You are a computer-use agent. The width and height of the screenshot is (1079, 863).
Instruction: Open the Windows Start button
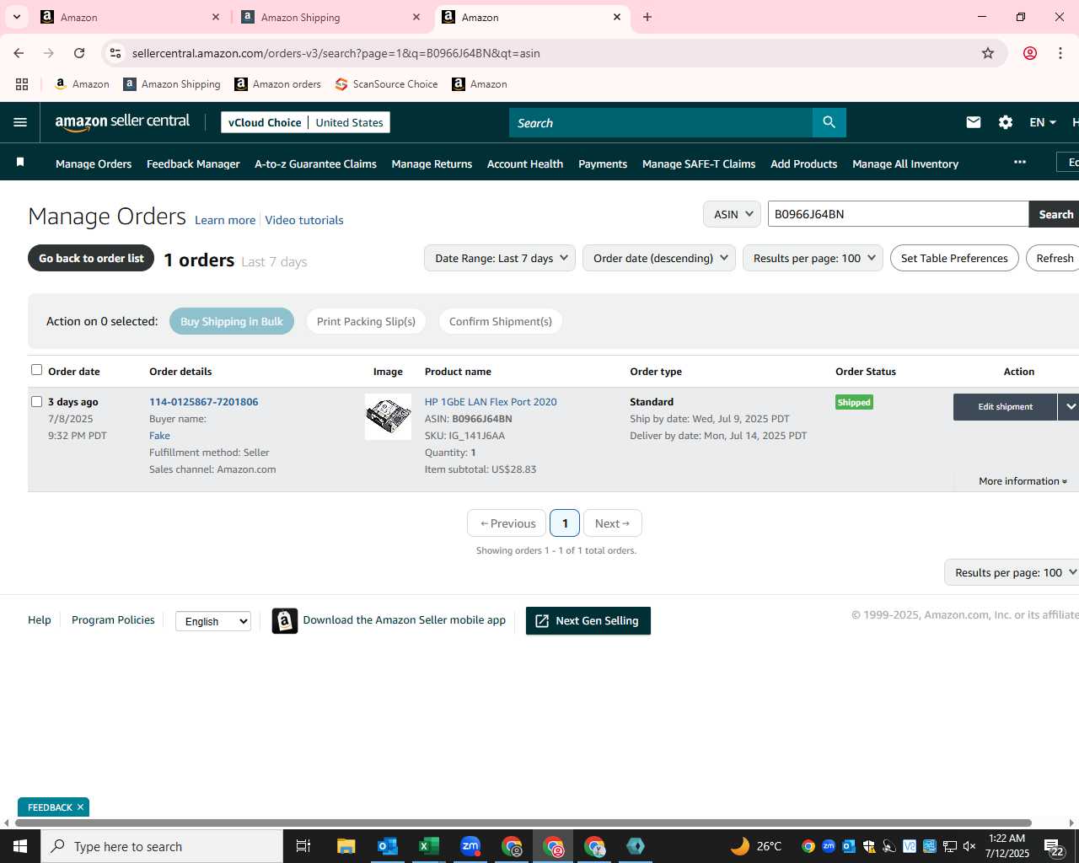[20, 846]
